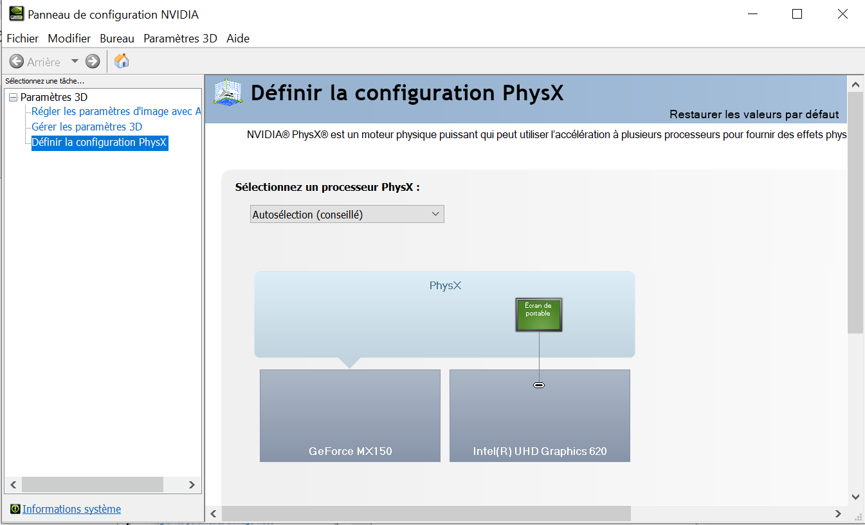Open the Aide menu
865x525 pixels.
238,39
